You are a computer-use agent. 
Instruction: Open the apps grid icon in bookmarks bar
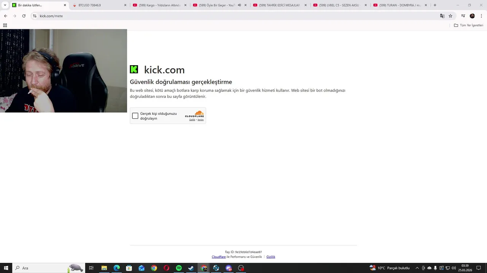pos(5,25)
